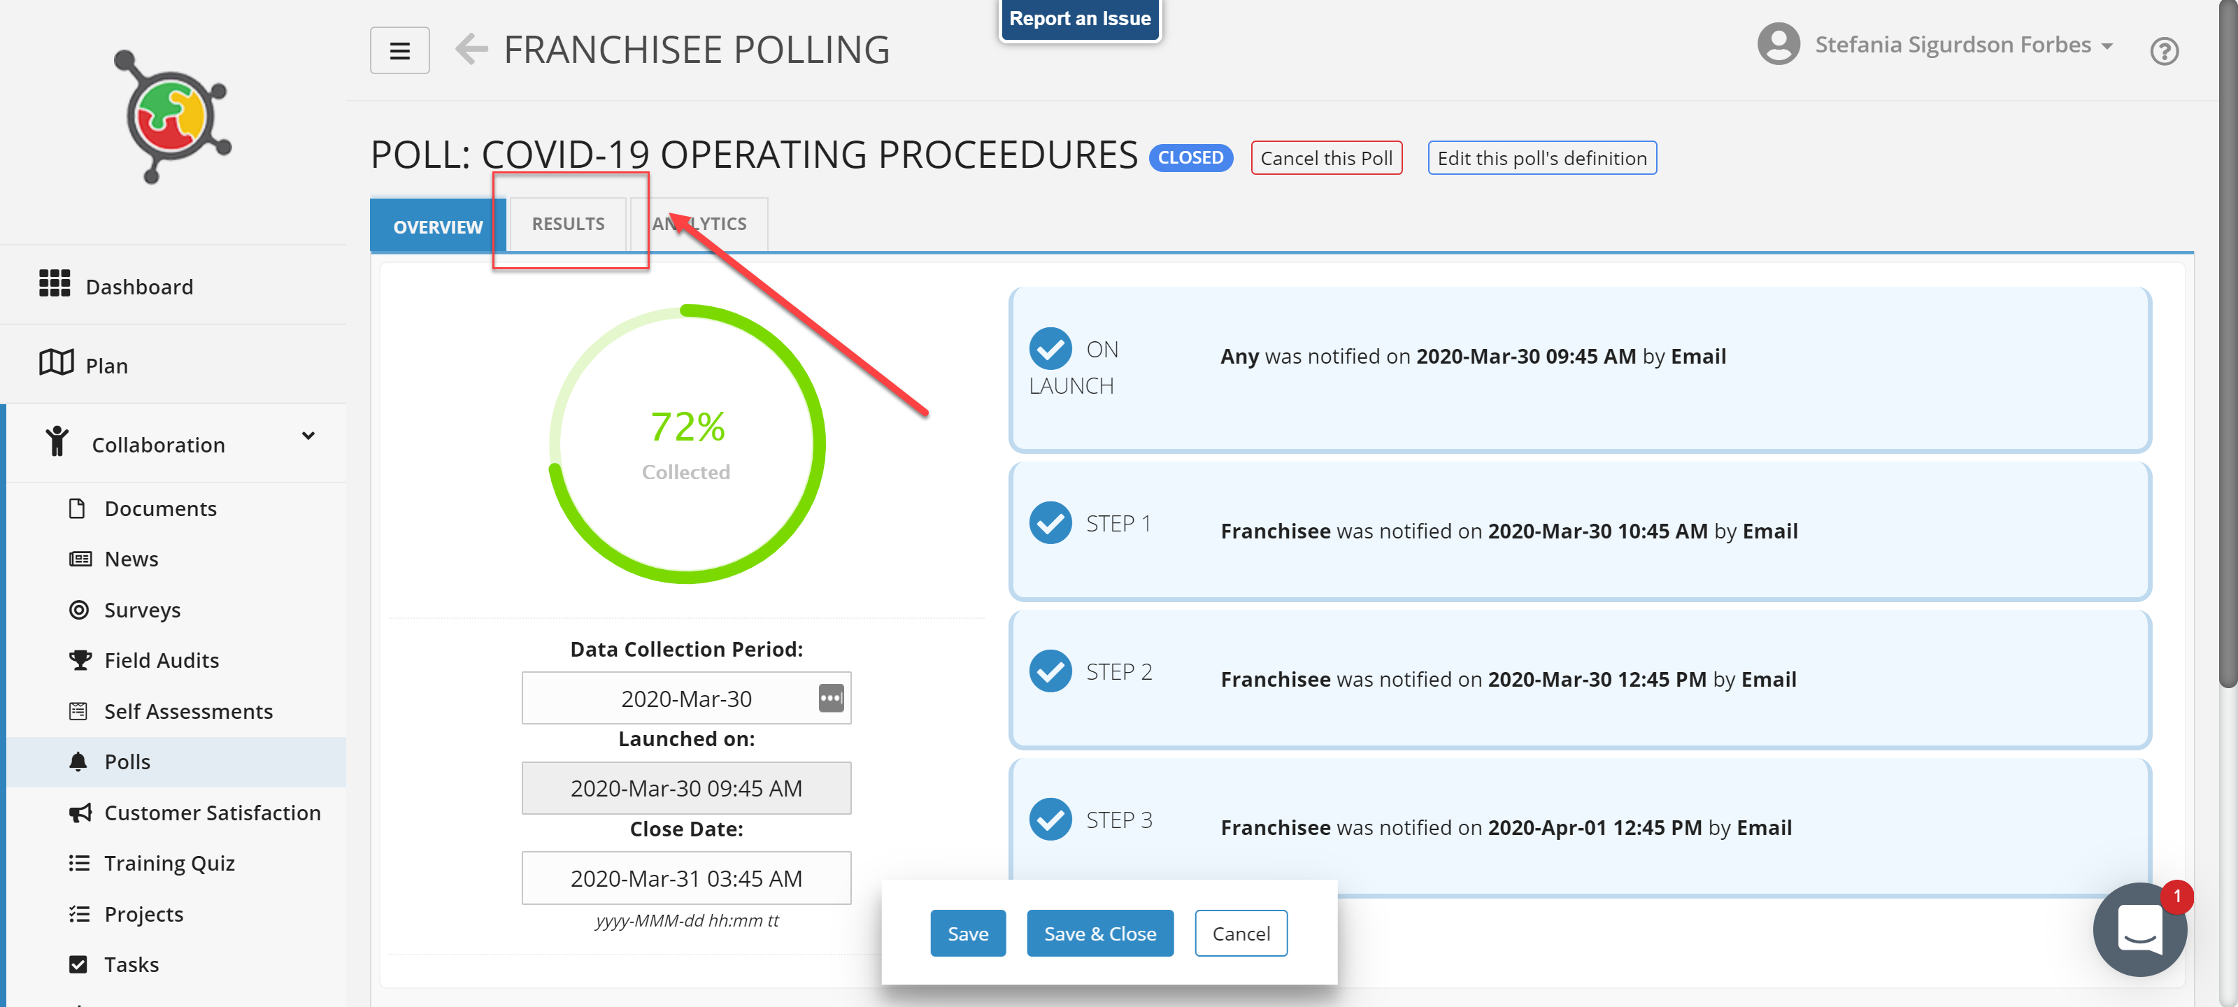Click the hamburger menu icon
The height and width of the screenshot is (1007, 2238).
pos(399,50)
